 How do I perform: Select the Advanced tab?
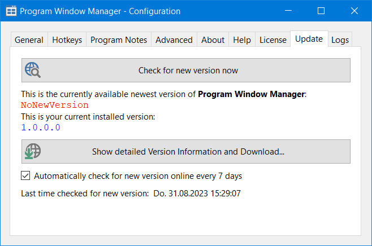click(174, 40)
